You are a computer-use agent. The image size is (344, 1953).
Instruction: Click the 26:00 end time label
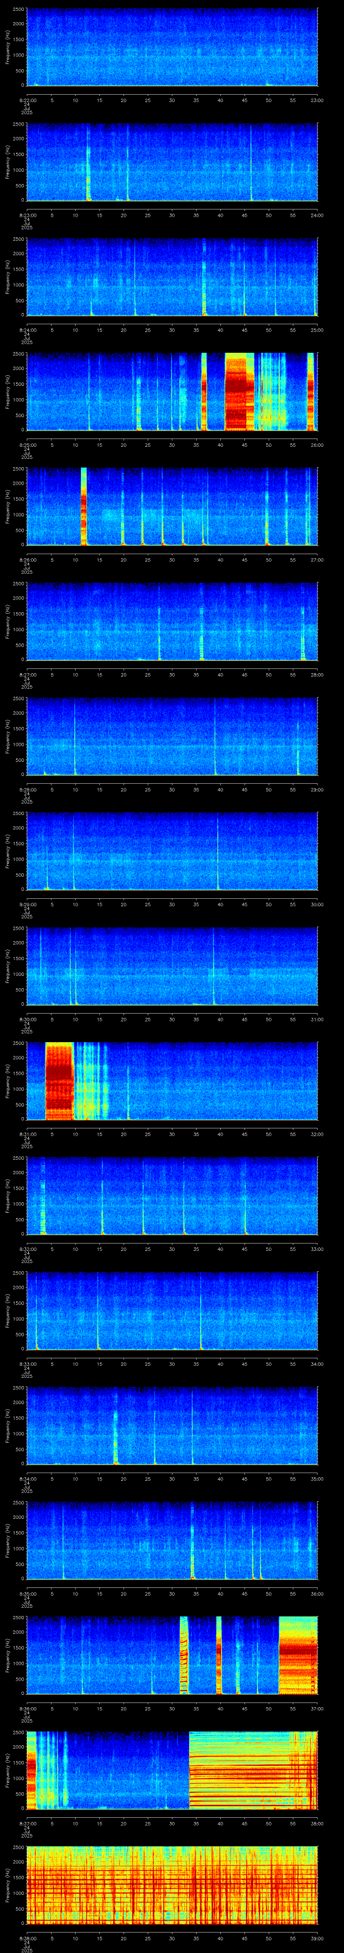pyautogui.click(x=317, y=444)
